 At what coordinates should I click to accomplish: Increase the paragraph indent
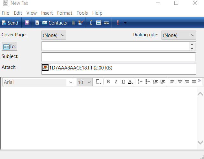click(162, 82)
